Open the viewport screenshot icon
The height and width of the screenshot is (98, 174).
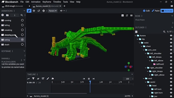pos(123,15)
